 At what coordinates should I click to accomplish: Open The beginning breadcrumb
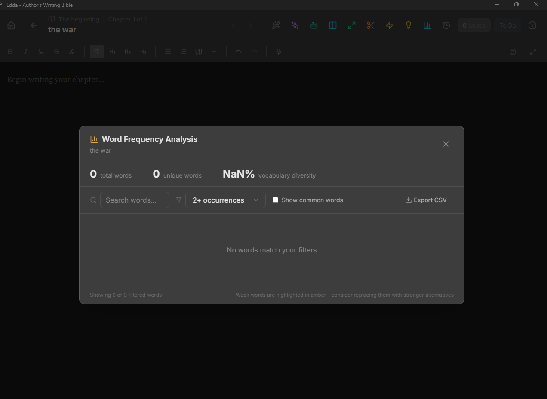[78, 19]
